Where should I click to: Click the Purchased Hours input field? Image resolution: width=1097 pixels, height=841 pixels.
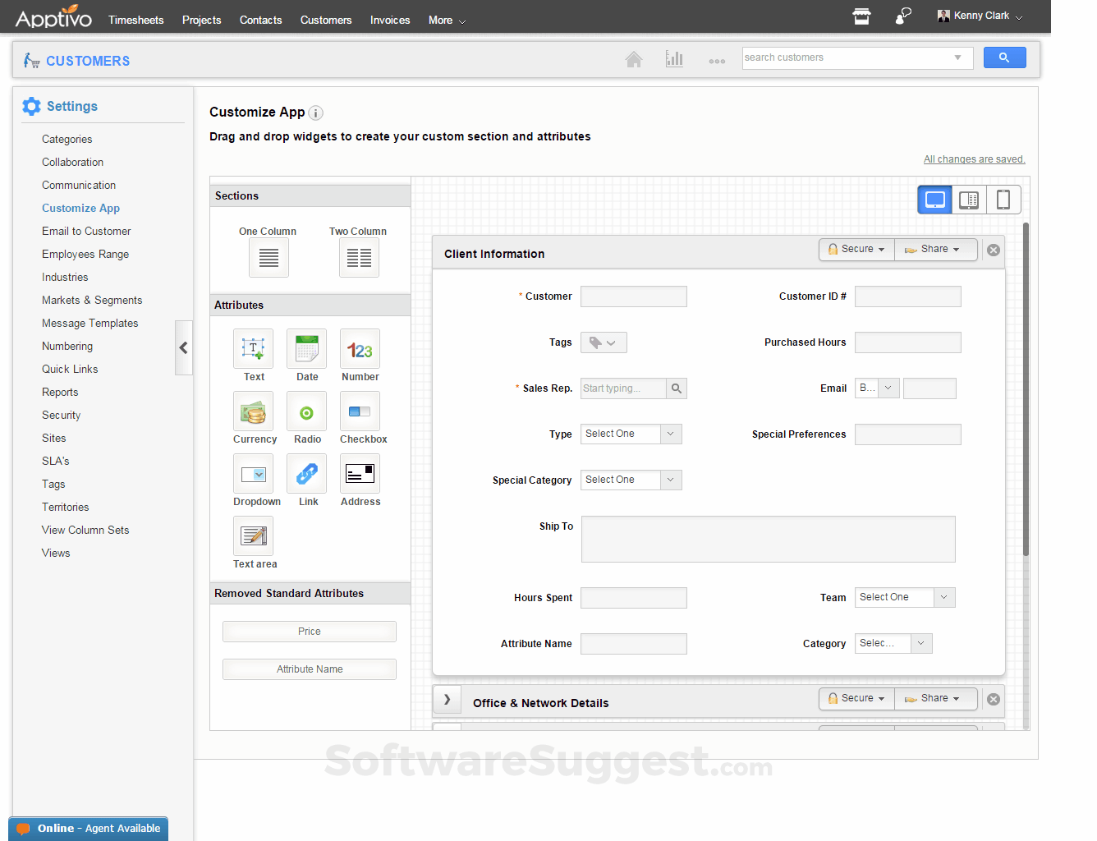(x=907, y=342)
